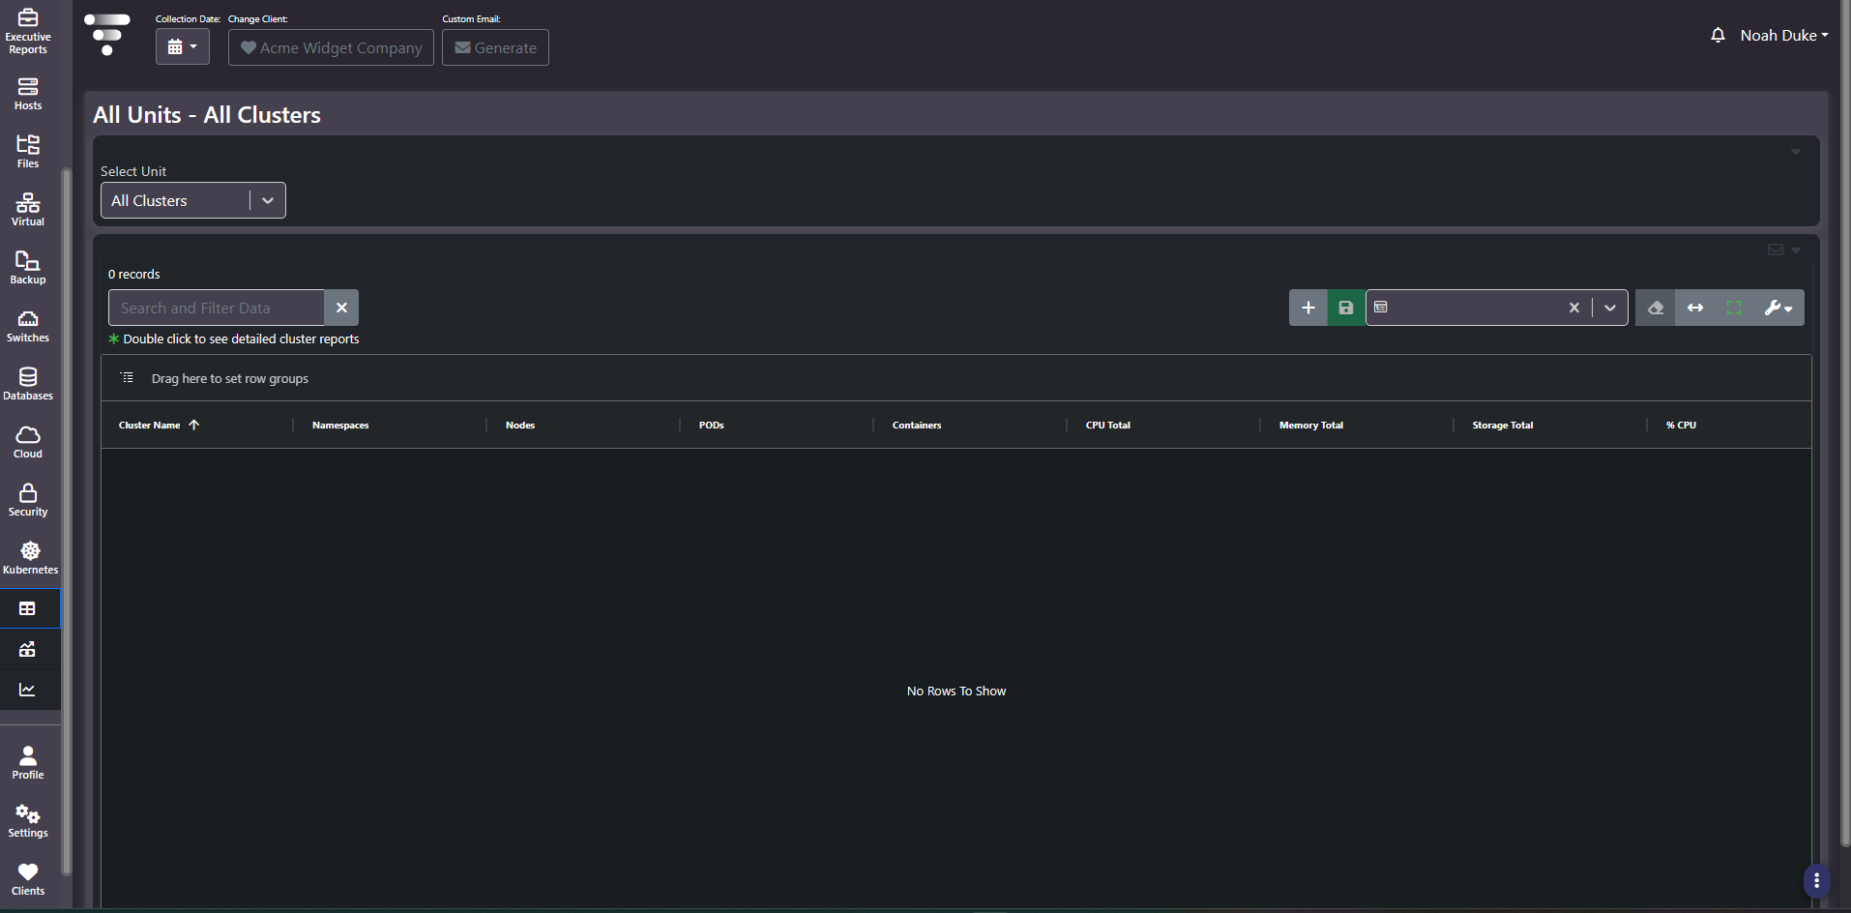Open Settings from sidebar
Viewport: 1851px width, 913px height.
click(28, 821)
